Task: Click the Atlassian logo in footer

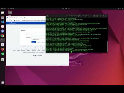Action: (37, 56)
